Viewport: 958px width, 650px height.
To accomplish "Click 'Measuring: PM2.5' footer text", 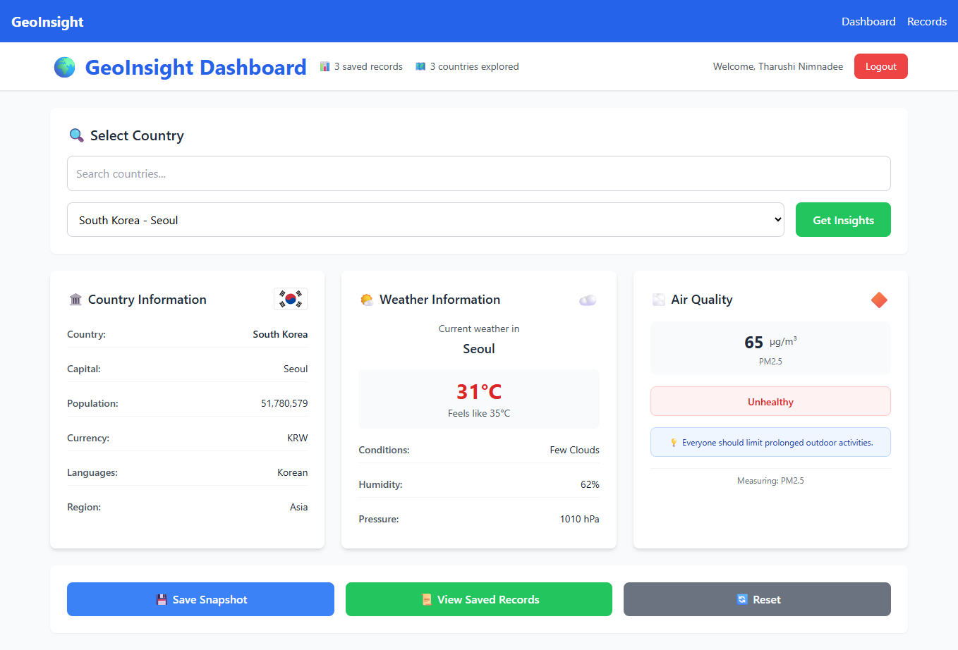I will coord(770,481).
